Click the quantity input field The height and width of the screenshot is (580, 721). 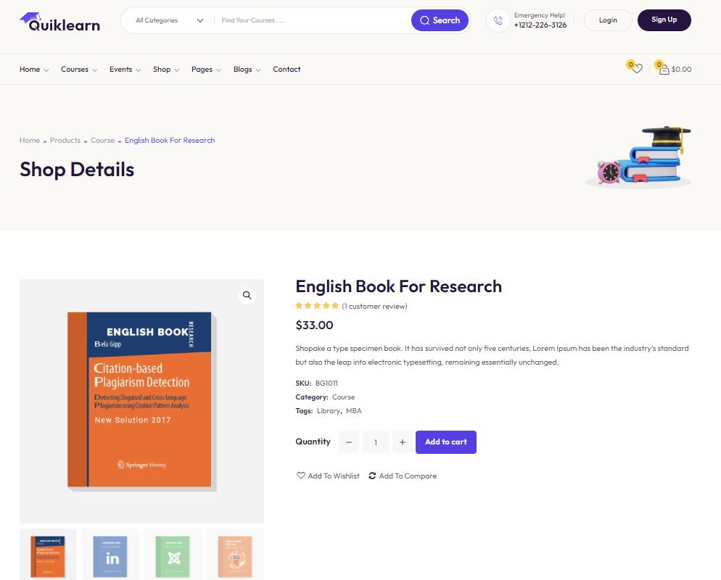376,442
